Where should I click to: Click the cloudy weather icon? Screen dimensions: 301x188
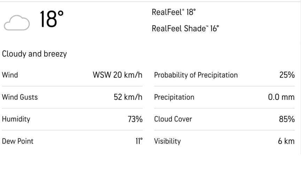[16, 23]
